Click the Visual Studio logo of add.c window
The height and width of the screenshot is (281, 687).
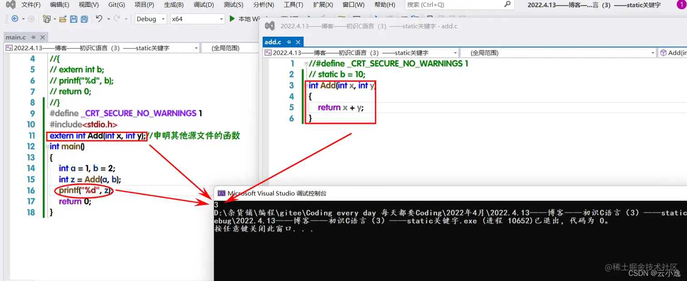click(270, 26)
